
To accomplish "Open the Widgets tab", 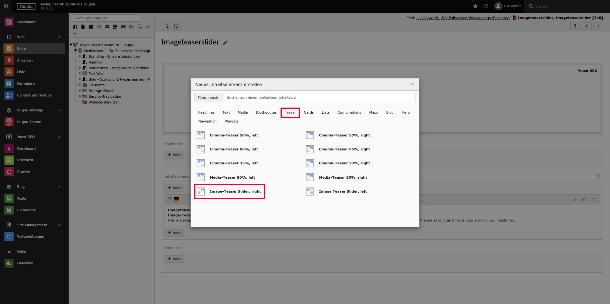I will click(231, 121).
